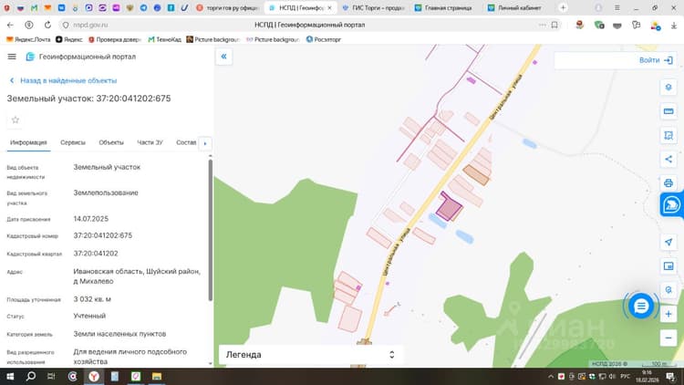684x385 pixels.
Task: Click the orange-highlighted parcel on the map
Action: pyautogui.click(x=476, y=174)
